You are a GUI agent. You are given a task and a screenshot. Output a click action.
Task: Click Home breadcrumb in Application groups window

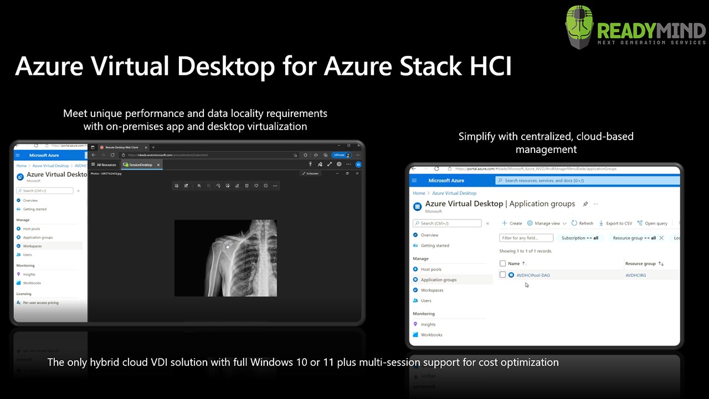tap(419, 193)
